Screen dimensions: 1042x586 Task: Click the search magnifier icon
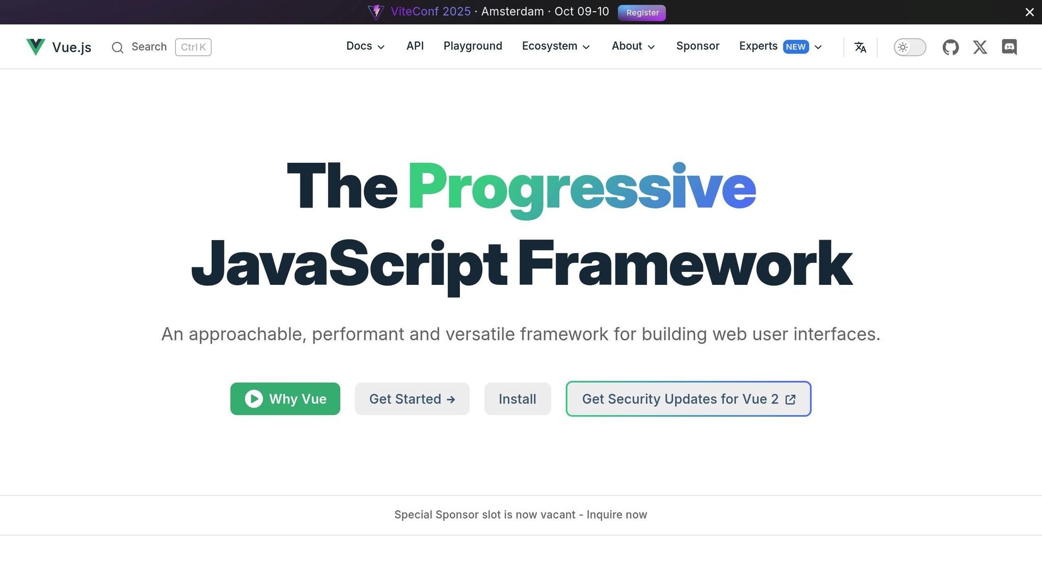pos(118,47)
